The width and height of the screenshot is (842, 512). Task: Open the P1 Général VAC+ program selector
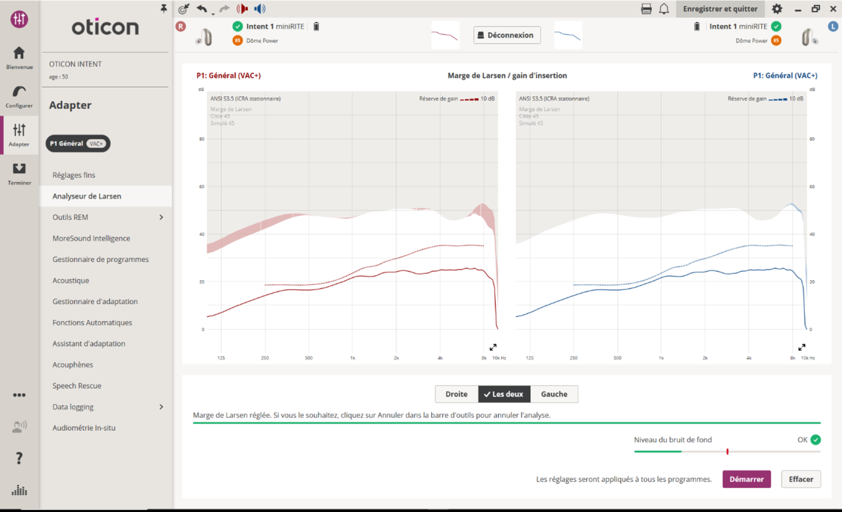[78, 144]
